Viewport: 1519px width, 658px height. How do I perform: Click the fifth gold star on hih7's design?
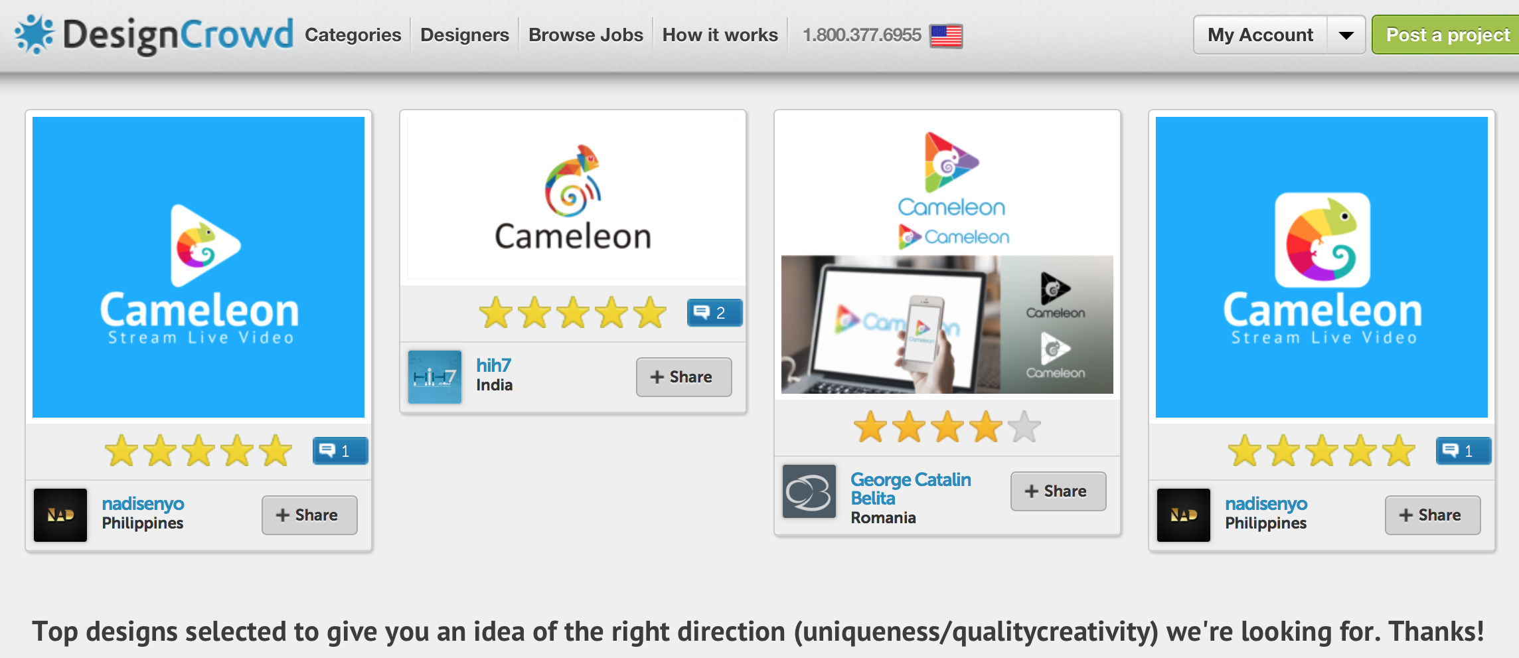(x=650, y=313)
